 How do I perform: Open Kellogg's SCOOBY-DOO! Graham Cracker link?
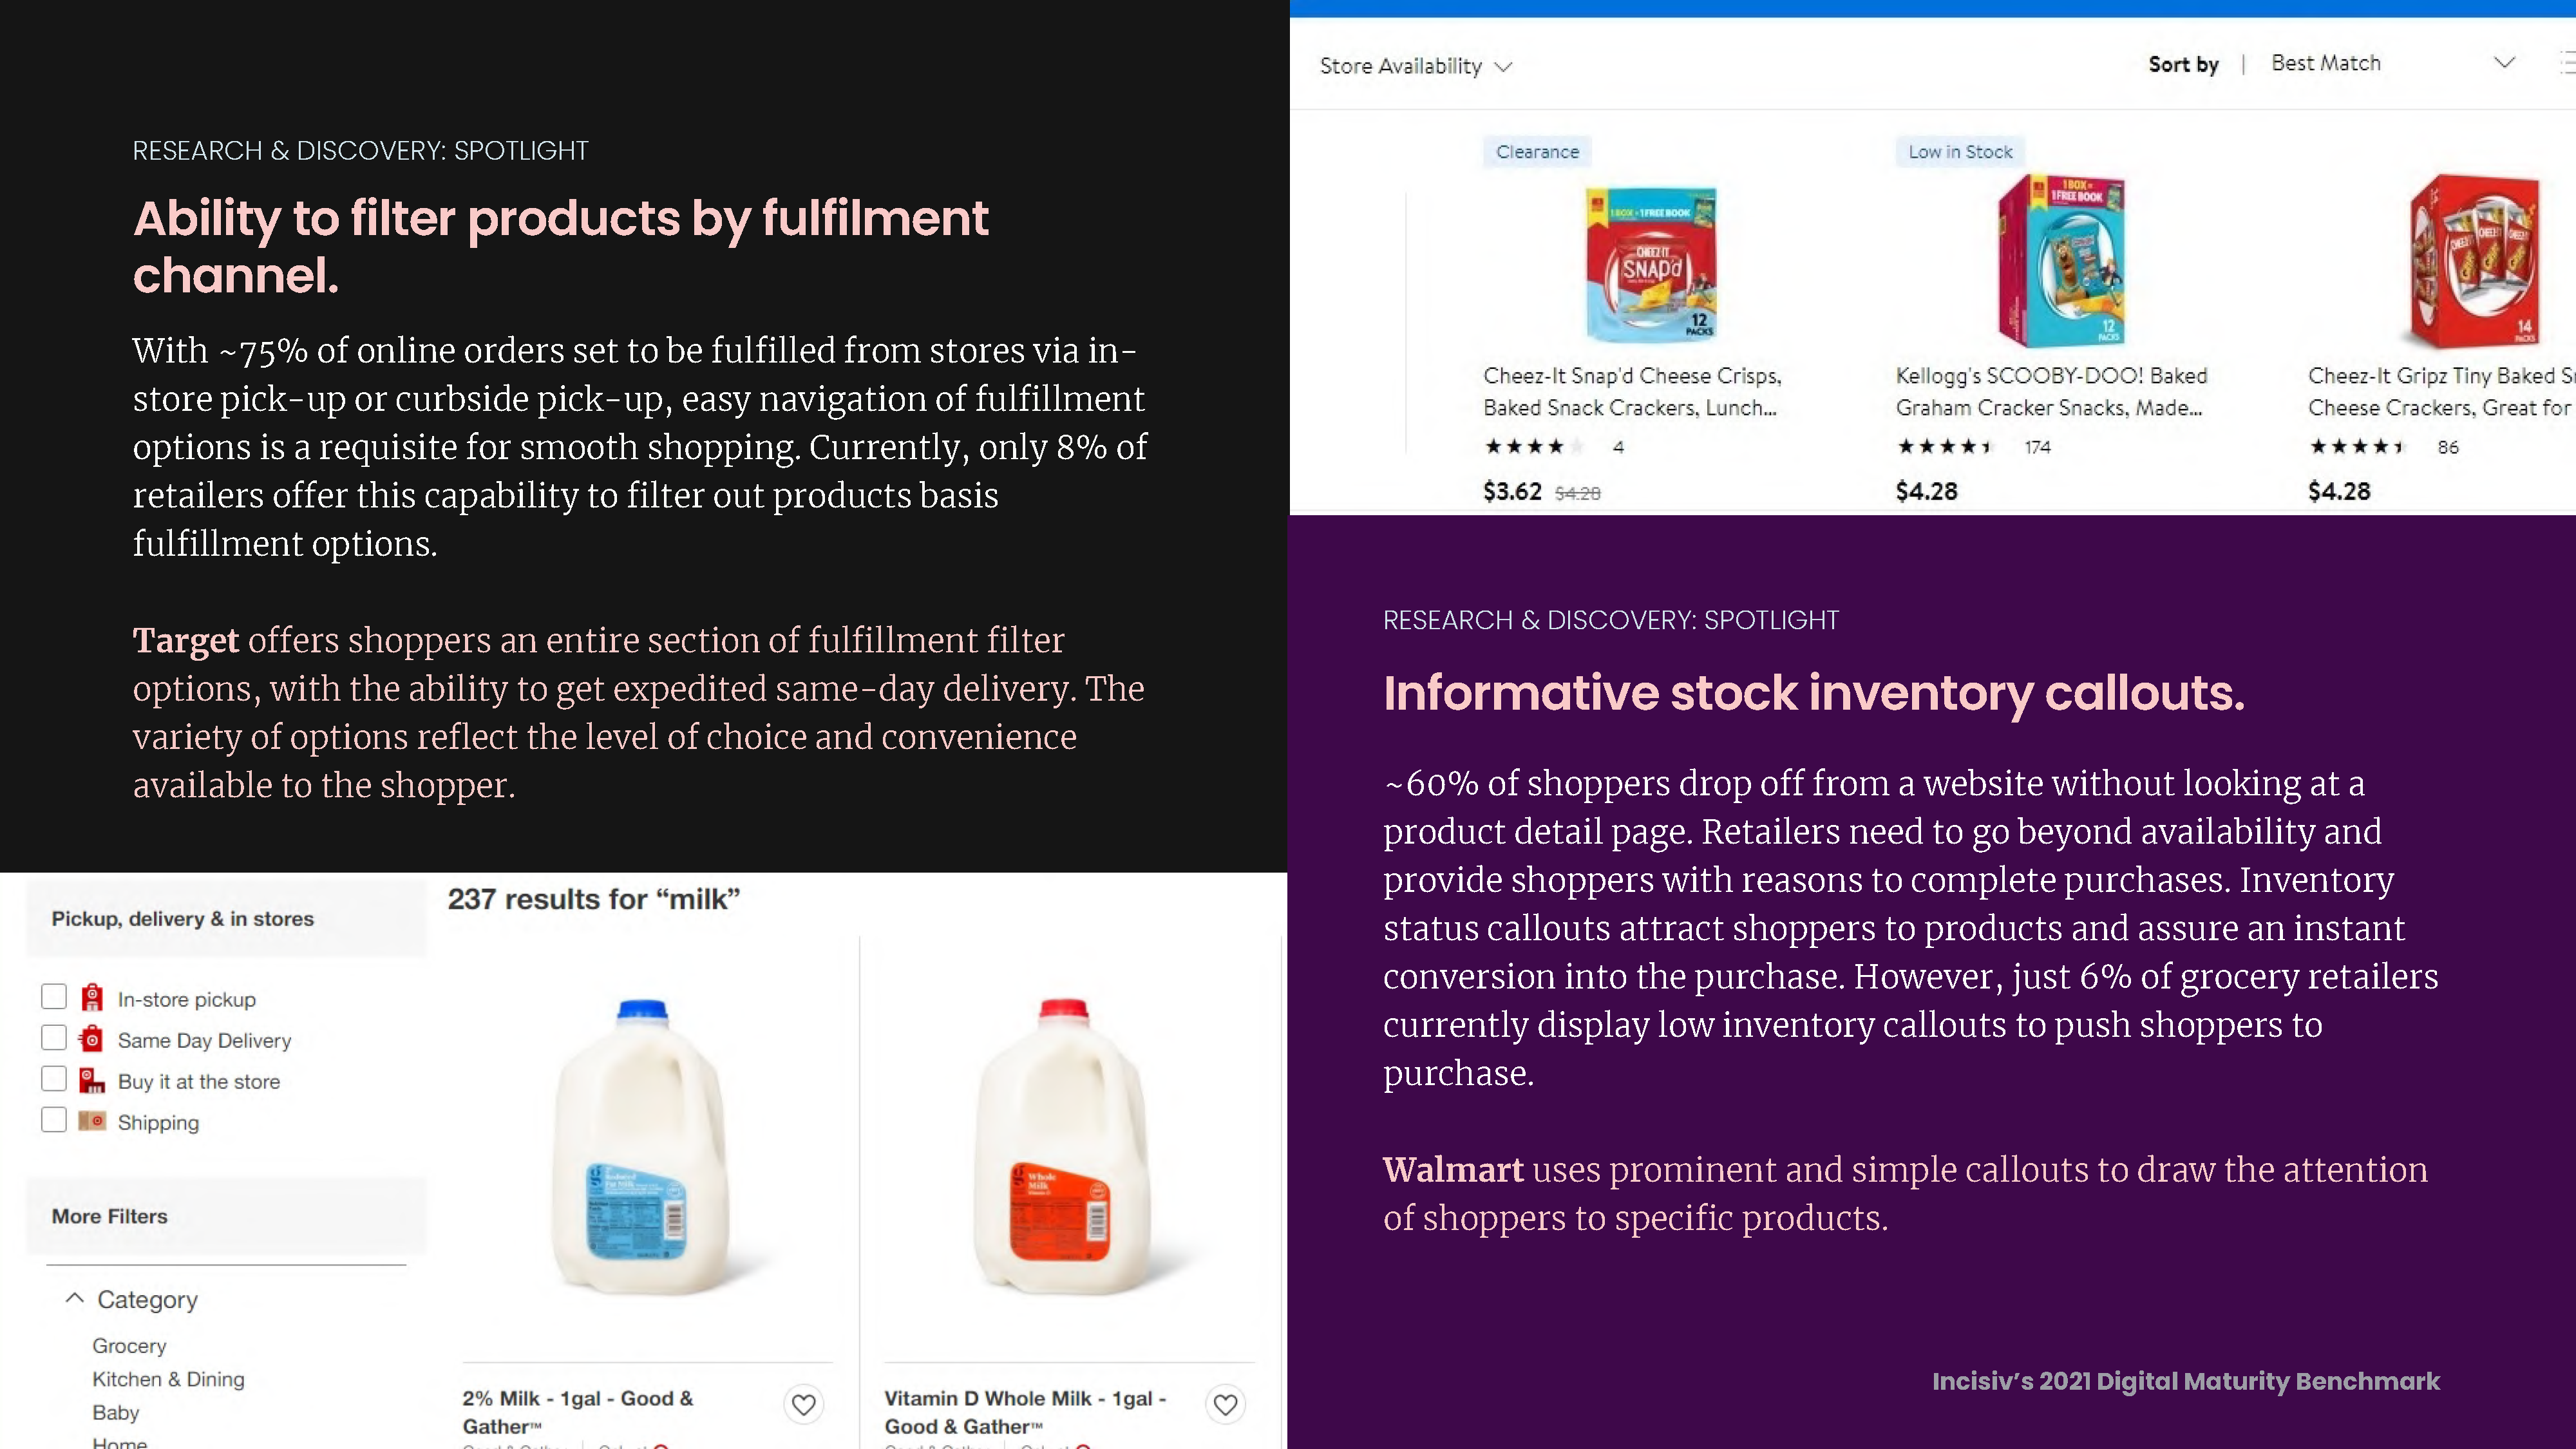tap(2051, 391)
